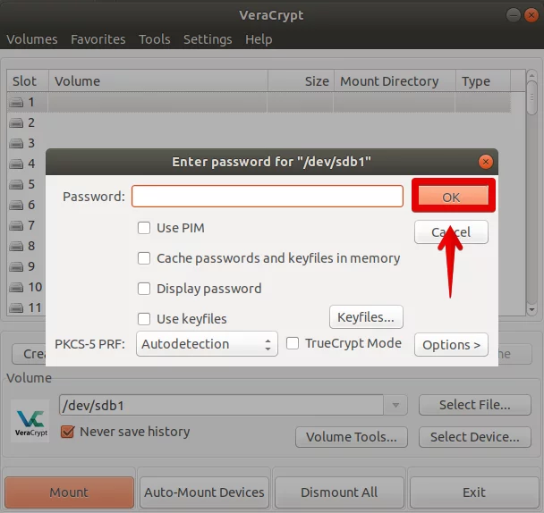Select the slot 5 drive icon
This screenshot has height=513, width=544.
coord(16,184)
